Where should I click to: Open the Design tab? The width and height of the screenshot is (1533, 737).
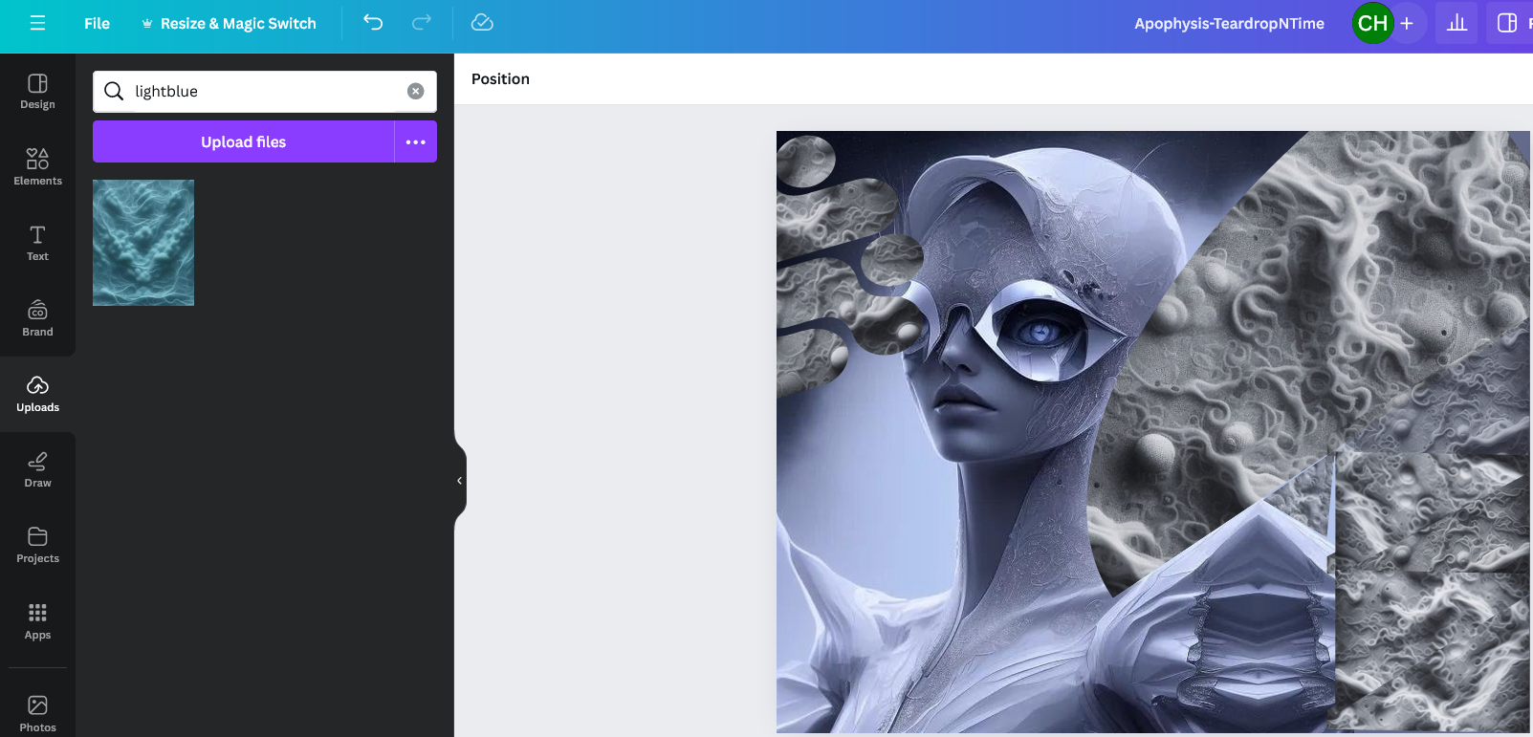tap(37, 92)
